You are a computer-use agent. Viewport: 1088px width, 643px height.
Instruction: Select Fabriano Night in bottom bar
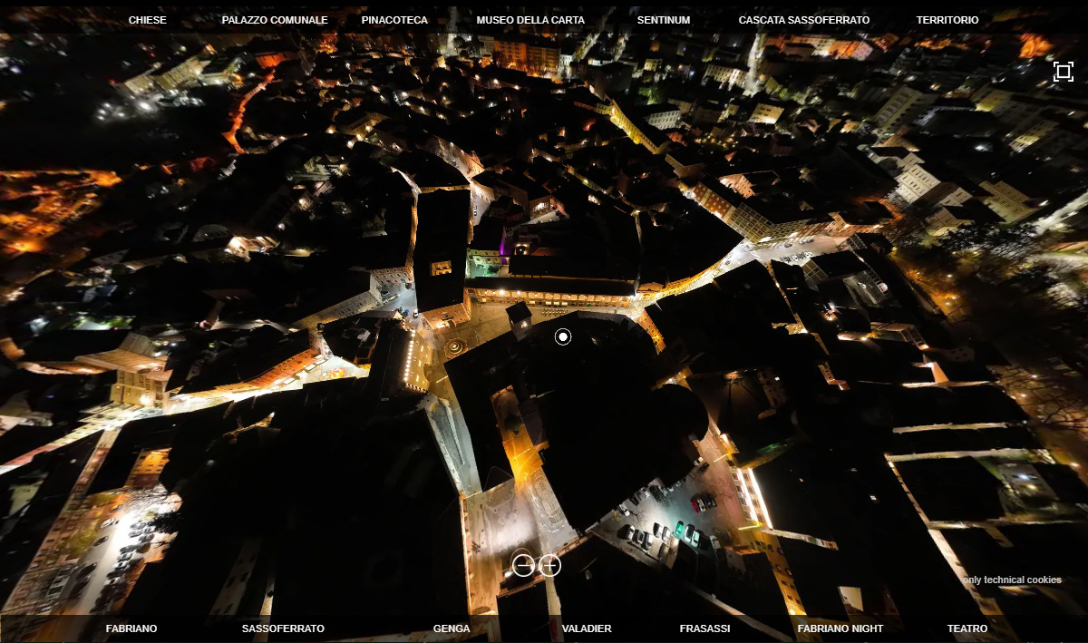[840, 628]
